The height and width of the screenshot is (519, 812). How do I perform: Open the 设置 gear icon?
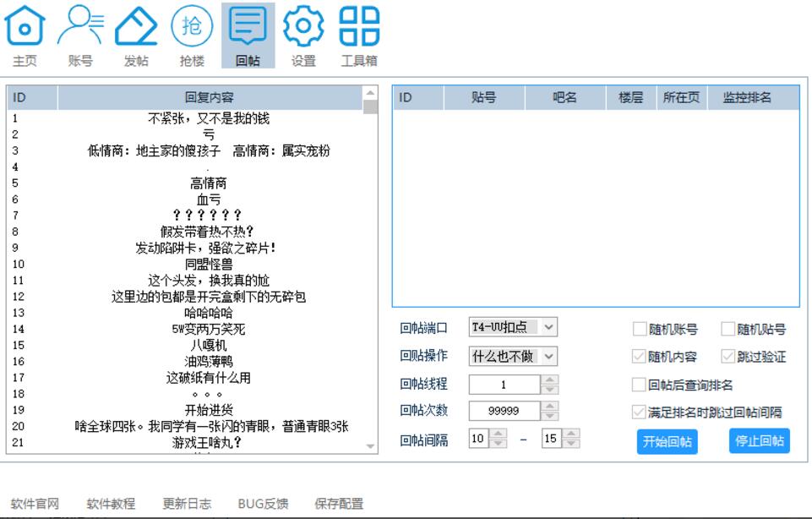303,36
